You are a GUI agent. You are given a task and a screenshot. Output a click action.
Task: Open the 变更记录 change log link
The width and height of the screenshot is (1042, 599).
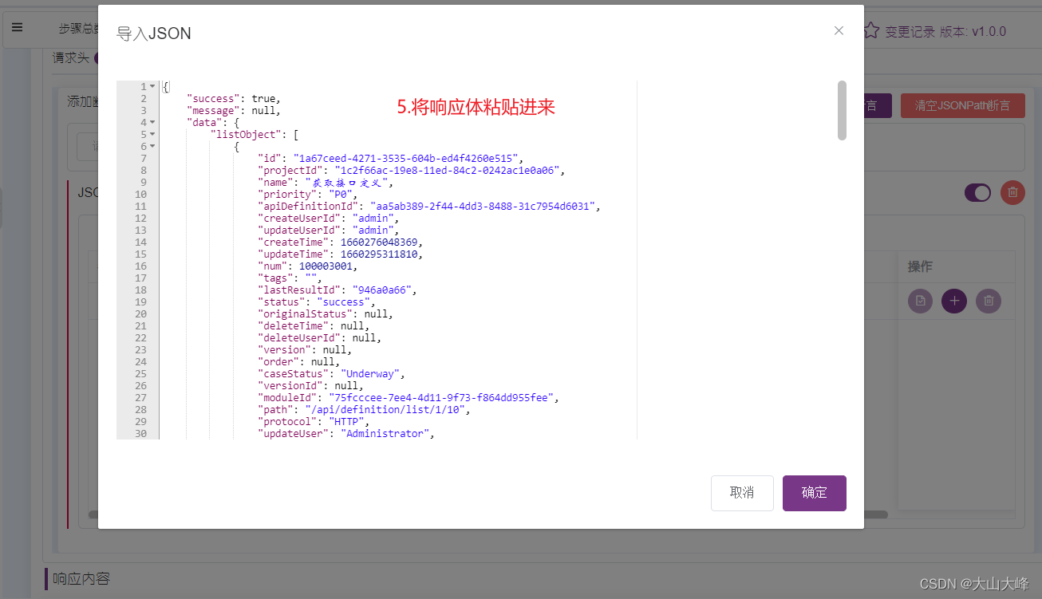910,32
